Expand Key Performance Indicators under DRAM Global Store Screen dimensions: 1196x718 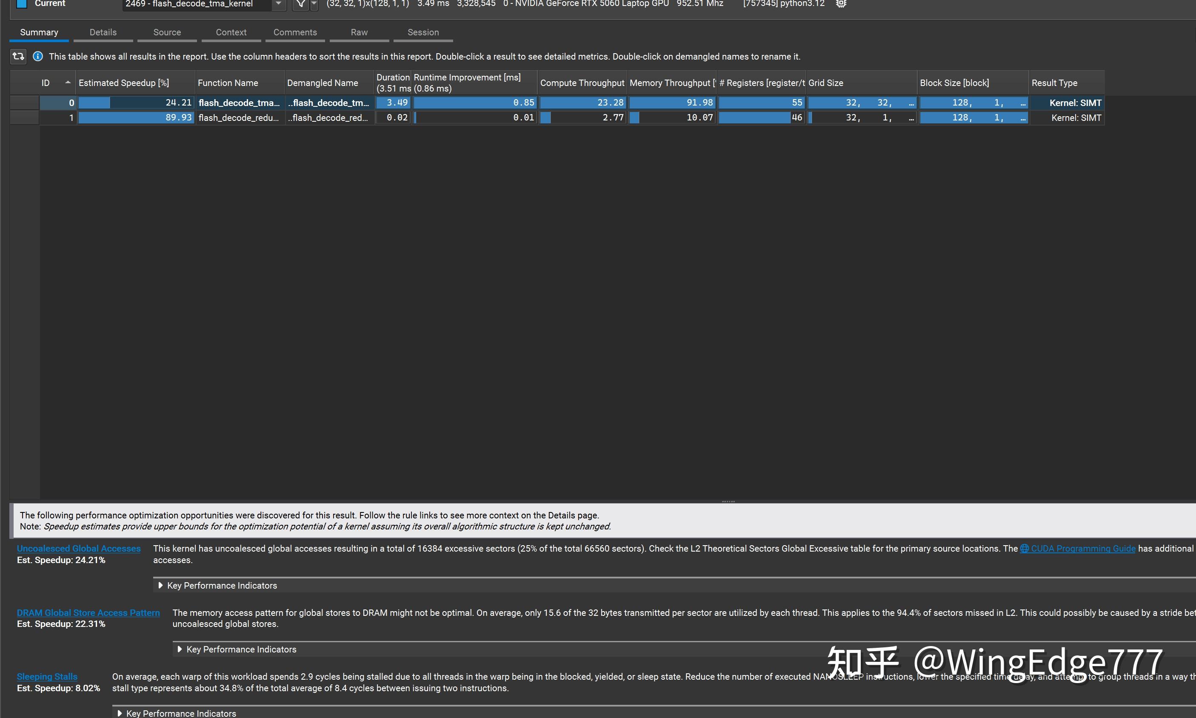point(180,649)
